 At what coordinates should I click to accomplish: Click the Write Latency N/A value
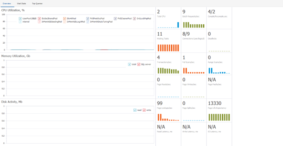(187, 127)
